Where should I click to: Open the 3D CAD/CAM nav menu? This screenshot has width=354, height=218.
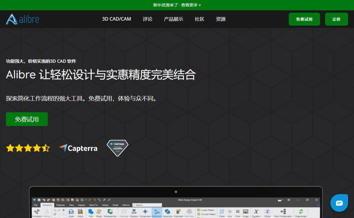[117, 19]
